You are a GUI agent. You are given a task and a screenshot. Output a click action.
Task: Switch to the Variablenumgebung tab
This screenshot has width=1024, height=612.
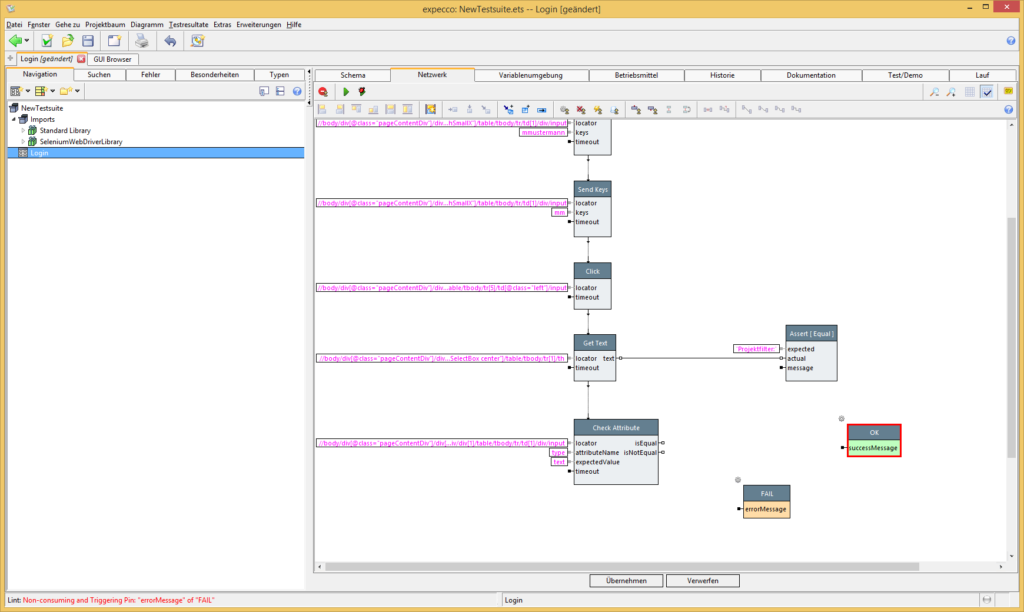(530, 75)
